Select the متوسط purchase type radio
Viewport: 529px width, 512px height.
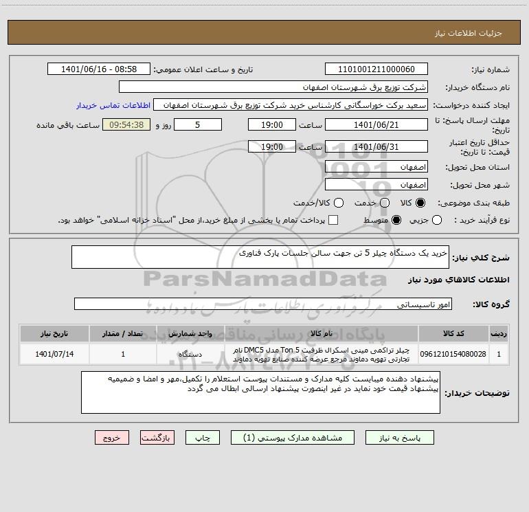(396, 220)
